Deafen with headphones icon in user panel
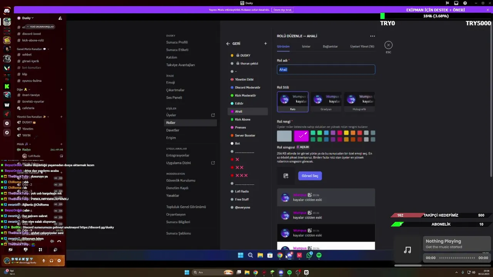Image resolution: width=493 pixels, height=277 pixels. pos(51,260)
